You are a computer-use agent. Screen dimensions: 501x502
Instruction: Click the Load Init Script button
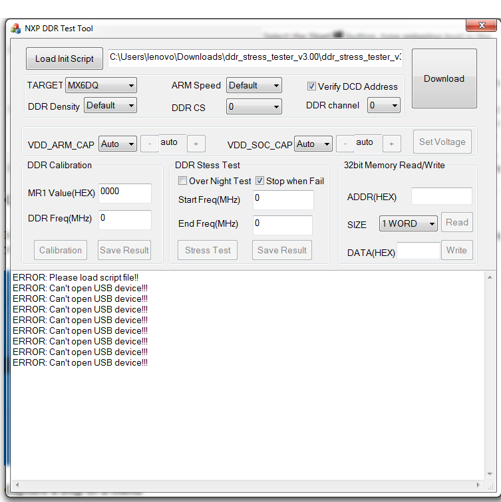click(x=65, y=59)
